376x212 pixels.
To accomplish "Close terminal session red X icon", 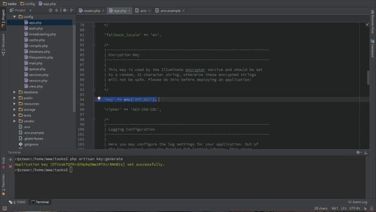I will coord(11,166).
